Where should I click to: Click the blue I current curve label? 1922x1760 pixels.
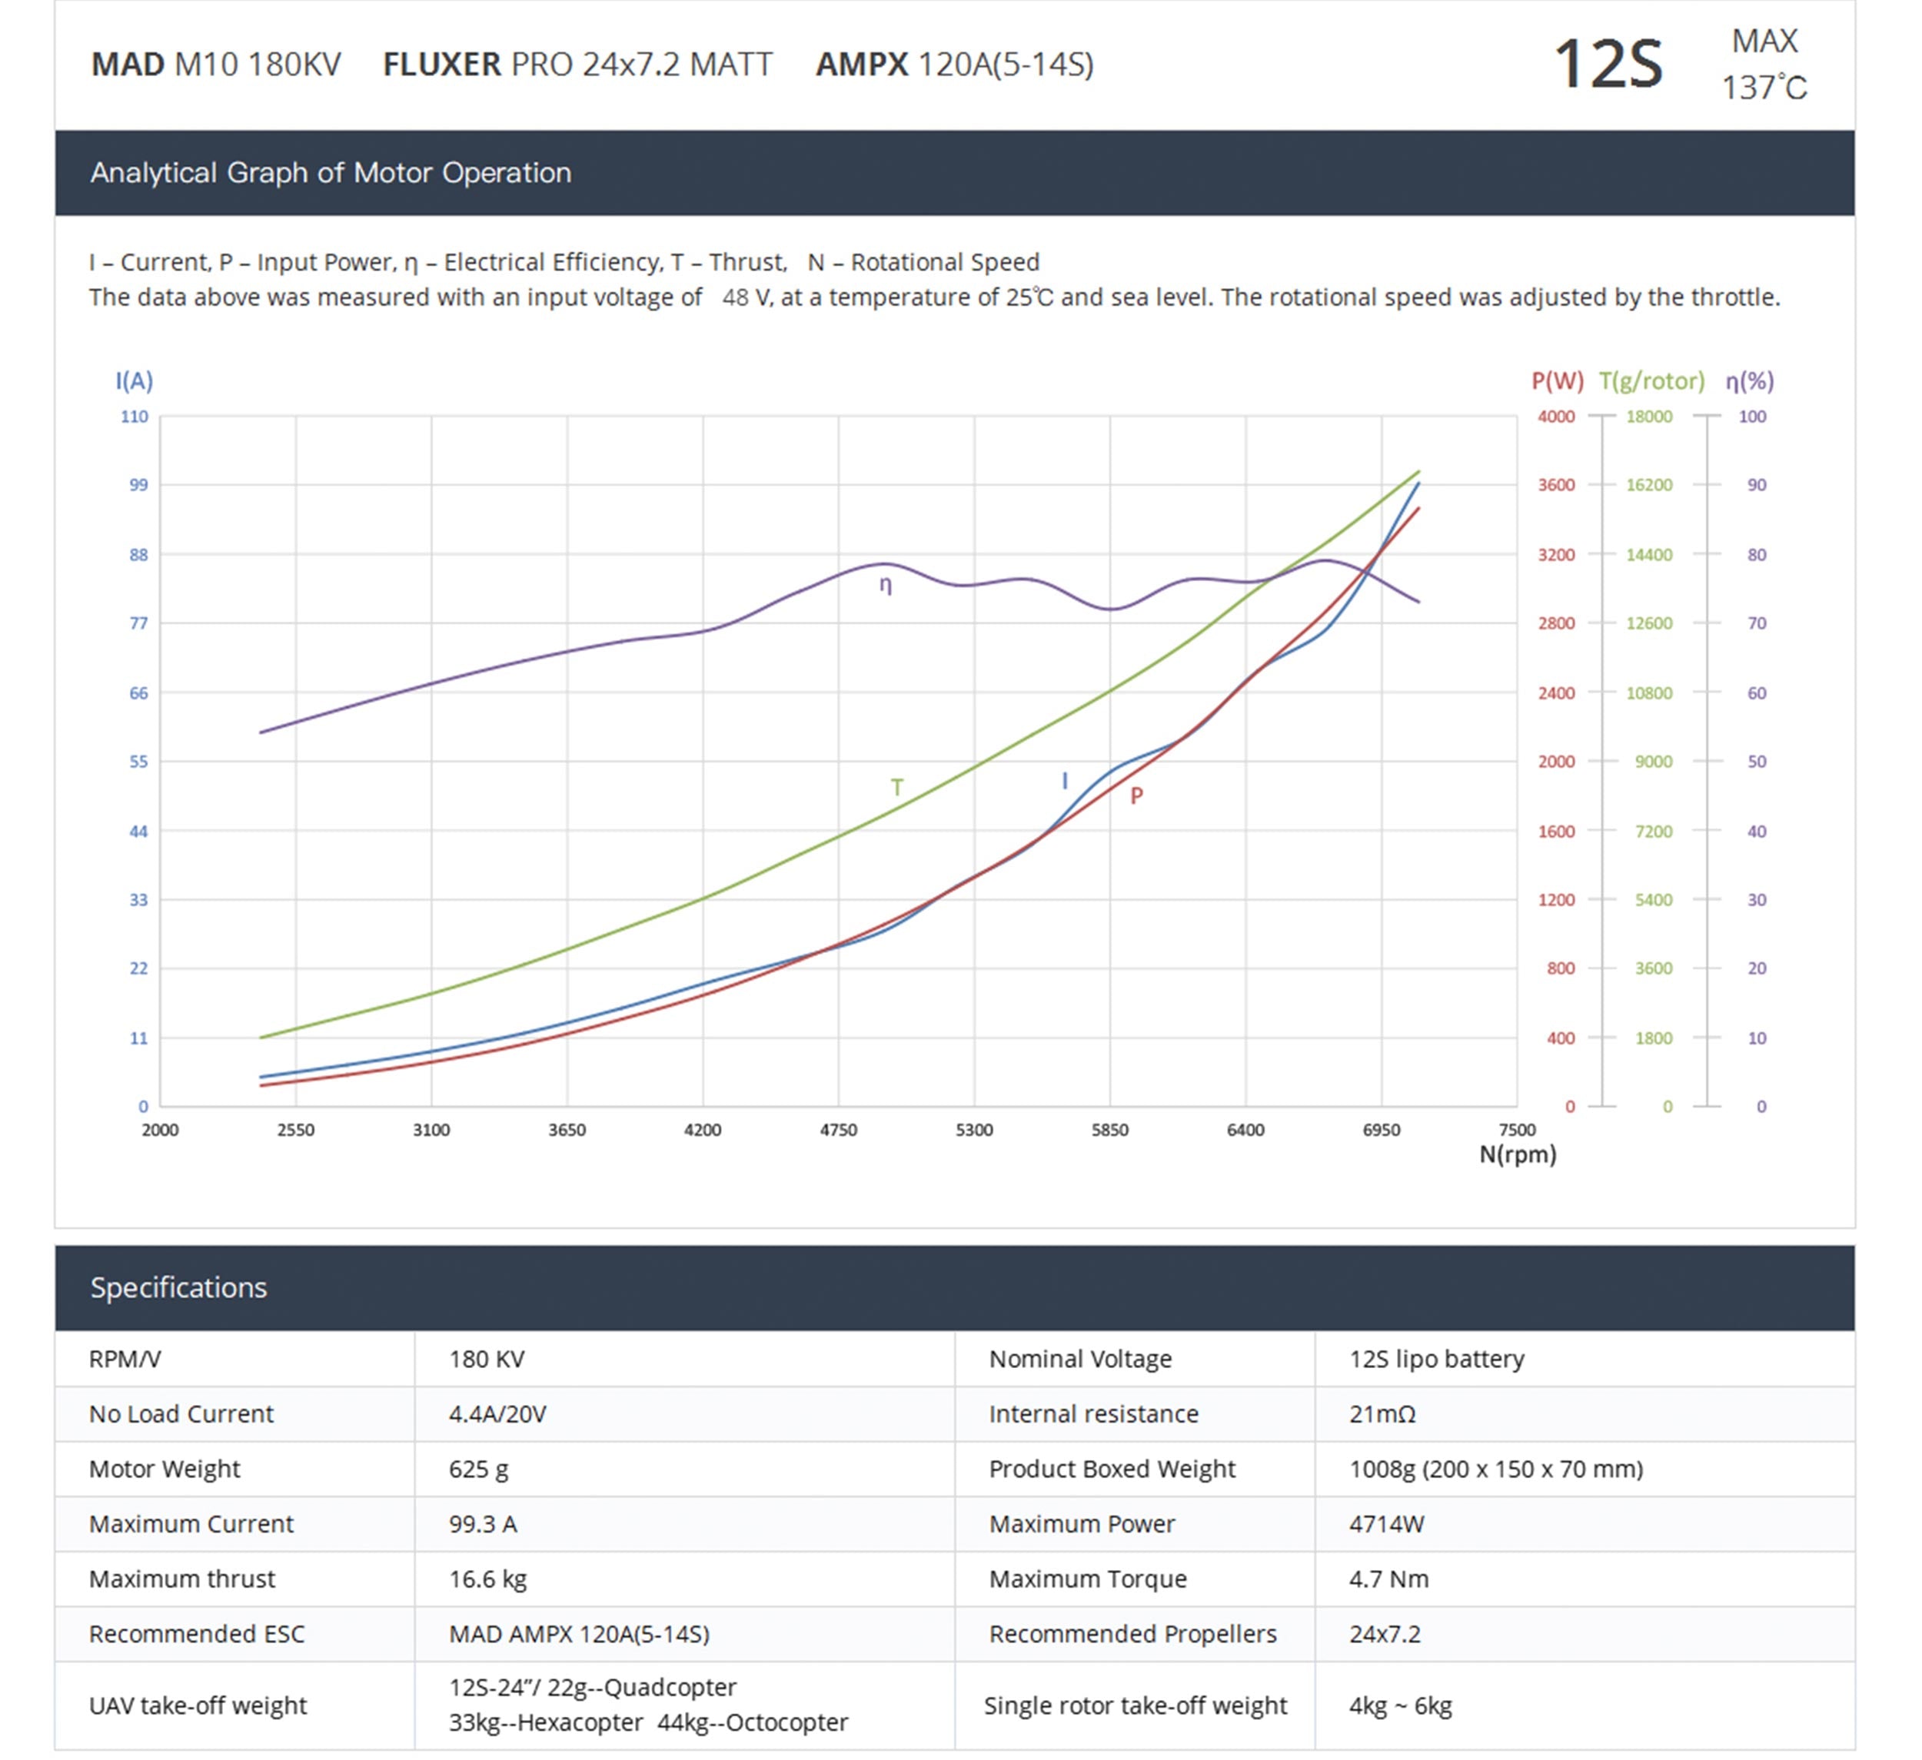[x=1065, y=782]
